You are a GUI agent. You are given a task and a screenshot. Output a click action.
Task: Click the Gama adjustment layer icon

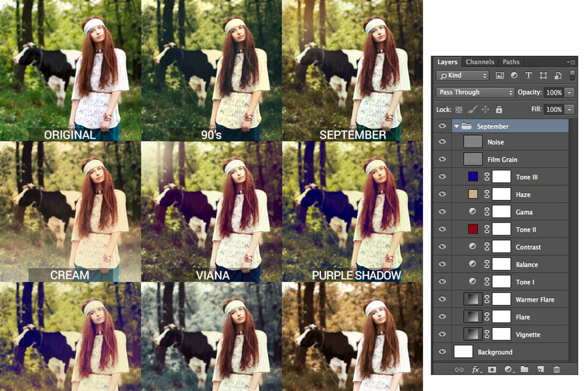pyautogui.click(x=473, y=212)
